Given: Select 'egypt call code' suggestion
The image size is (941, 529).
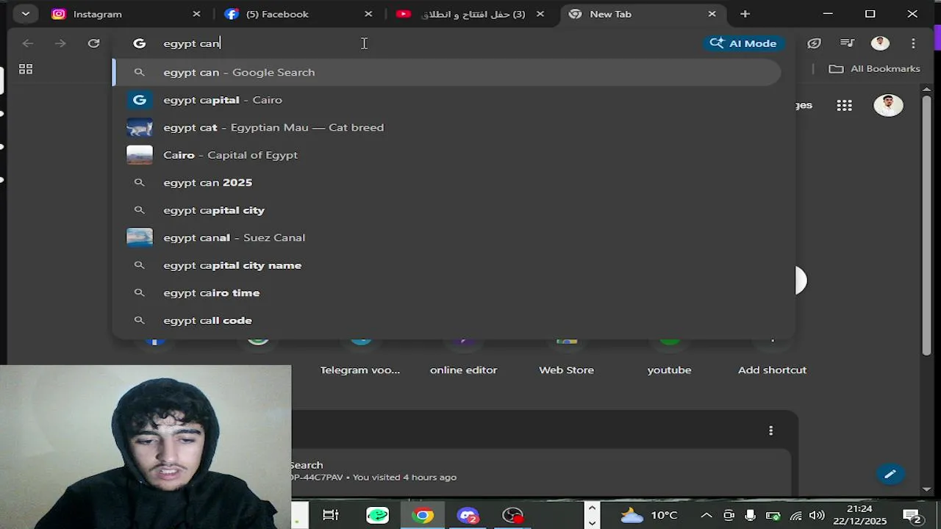Looking at the screenshot, I should click(446, 320).
